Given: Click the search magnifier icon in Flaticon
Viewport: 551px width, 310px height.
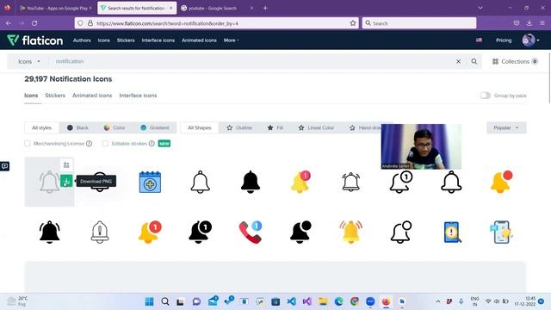Looking at the screenshot, I should coord(474,61).
